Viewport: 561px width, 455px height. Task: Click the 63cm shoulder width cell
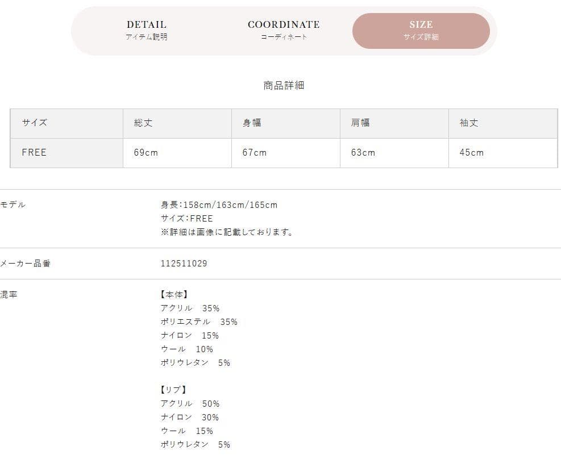click(363, 152)
